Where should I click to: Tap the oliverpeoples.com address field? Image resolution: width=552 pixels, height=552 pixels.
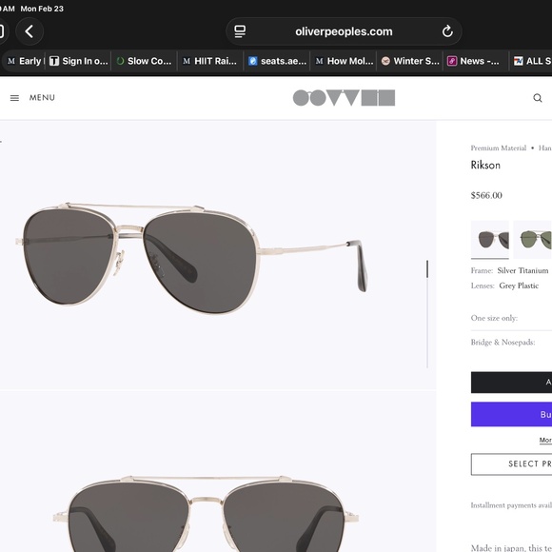click(x=344, y=31)
